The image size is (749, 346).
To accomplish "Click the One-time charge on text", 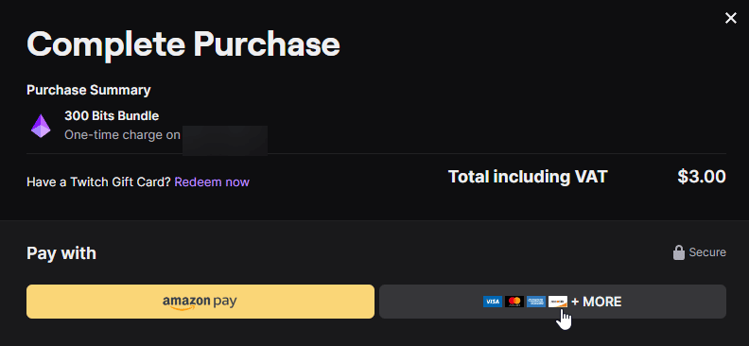I will pos(122,135).
